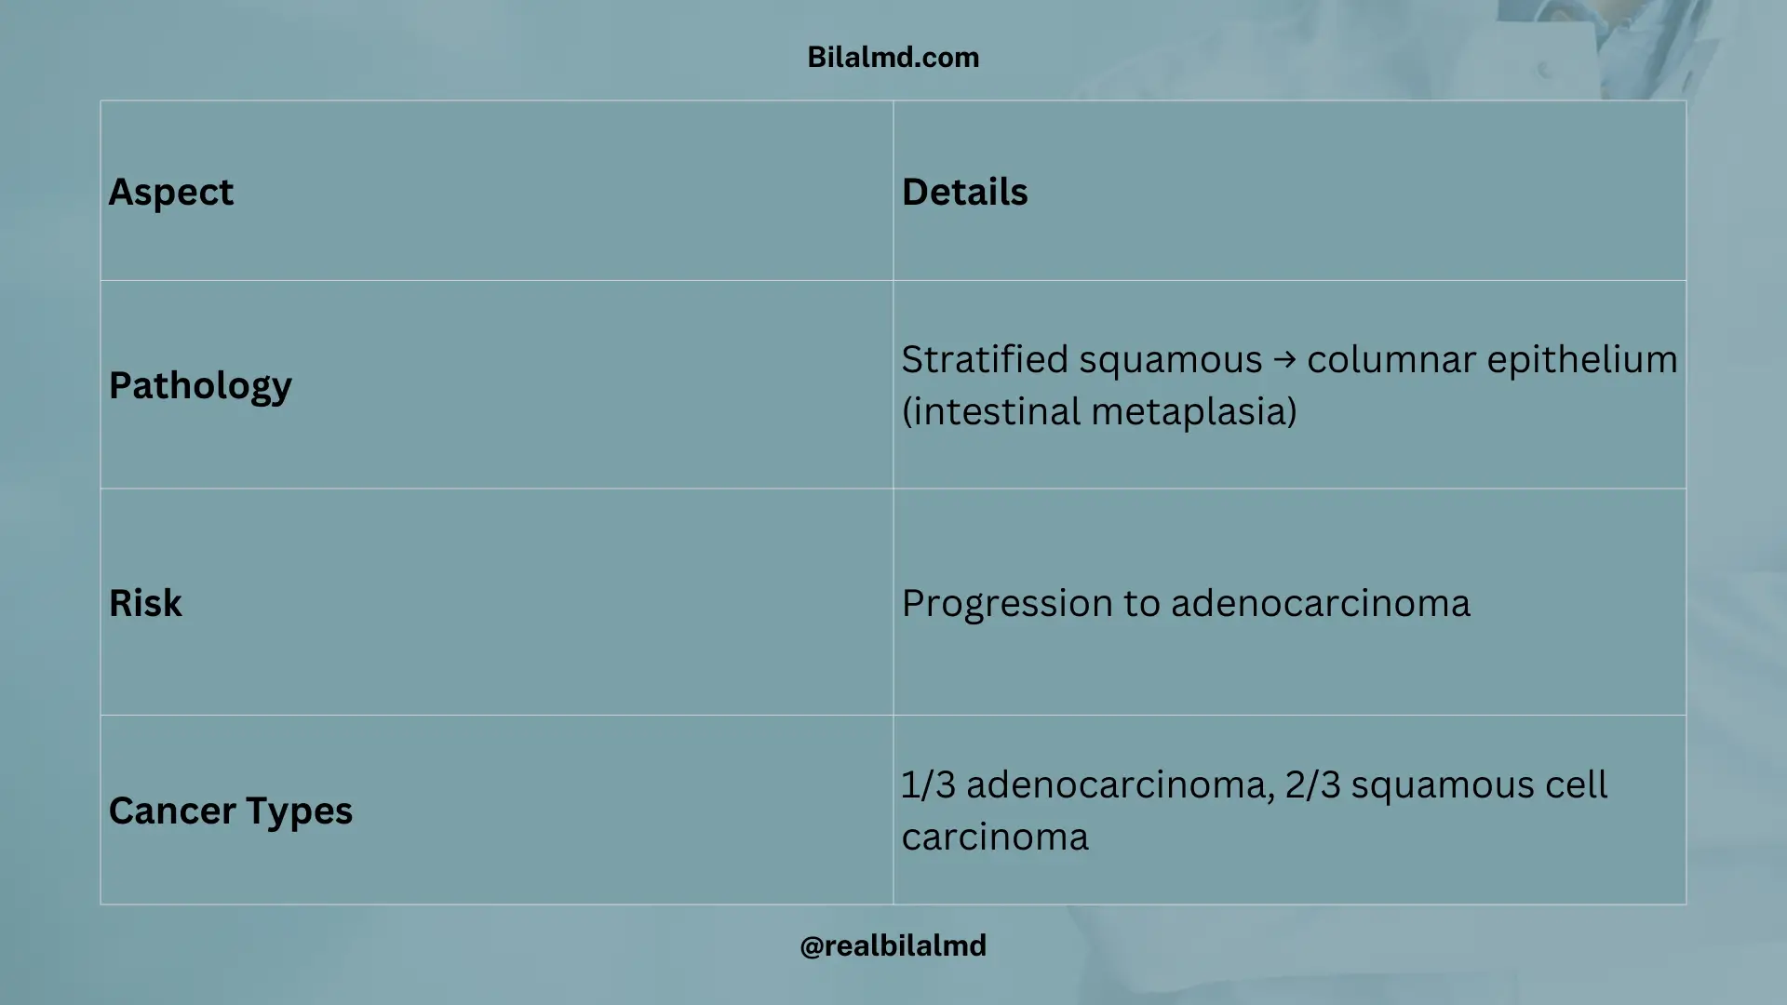
Task: Click the word "carcinoma" on last line
Action: tap(994, 837)
